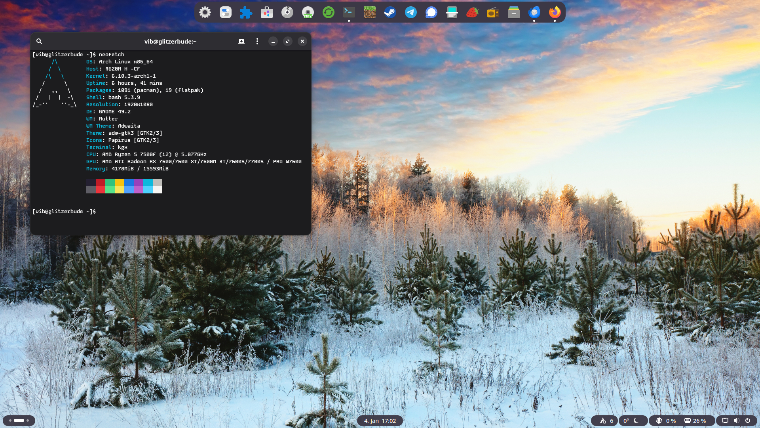Open the Firefox browser
760x428 pixels.
[x=555, y=12]
